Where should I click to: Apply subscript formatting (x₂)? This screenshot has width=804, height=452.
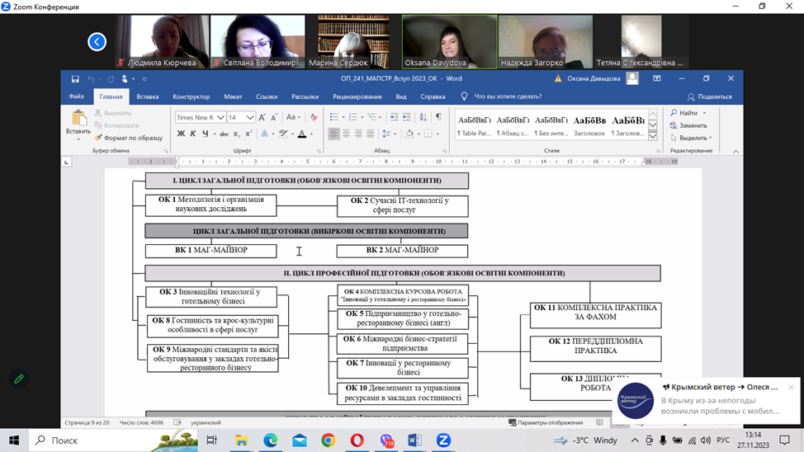(236, 134)
